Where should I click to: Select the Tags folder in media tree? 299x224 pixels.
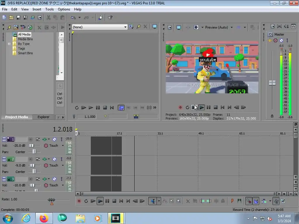(22, 48)
